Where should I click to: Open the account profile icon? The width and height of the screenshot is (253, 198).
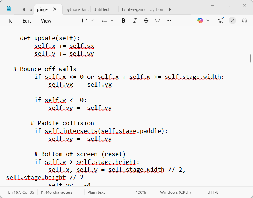click(x=233, y=20)
